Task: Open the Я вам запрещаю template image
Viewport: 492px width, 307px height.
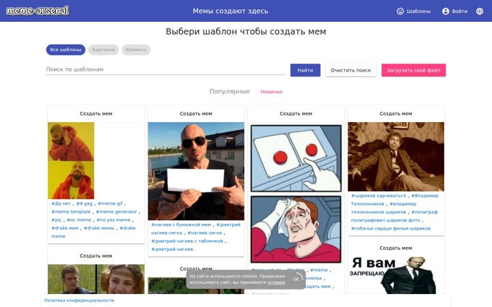Action: pos(396,275)
